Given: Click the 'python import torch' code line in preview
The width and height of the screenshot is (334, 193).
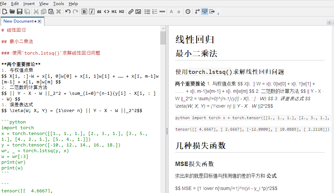Looking at the screenshot, I should pos(253,118).
